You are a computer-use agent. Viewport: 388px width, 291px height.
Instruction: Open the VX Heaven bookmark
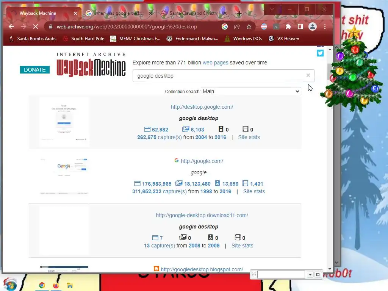pos(283,39)
